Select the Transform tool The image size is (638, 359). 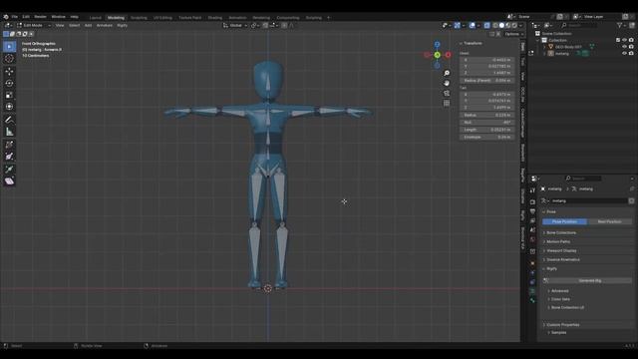click(9, 107)
